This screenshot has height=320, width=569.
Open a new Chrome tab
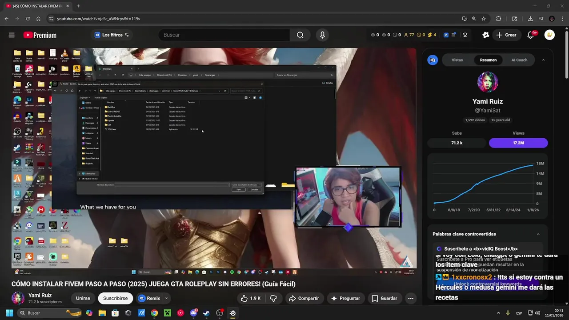[78, 6]
